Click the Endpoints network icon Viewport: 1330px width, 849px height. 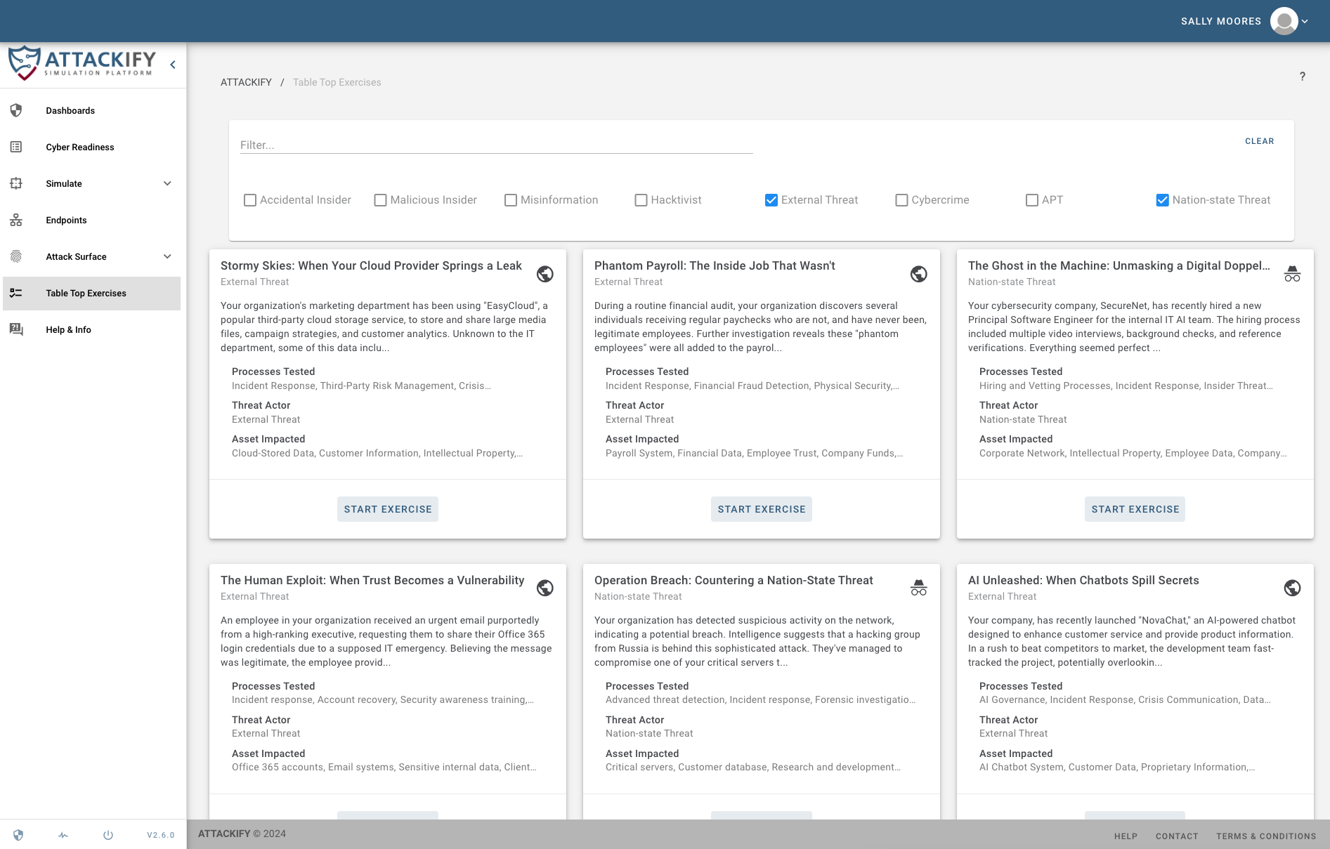click(16, 220)
